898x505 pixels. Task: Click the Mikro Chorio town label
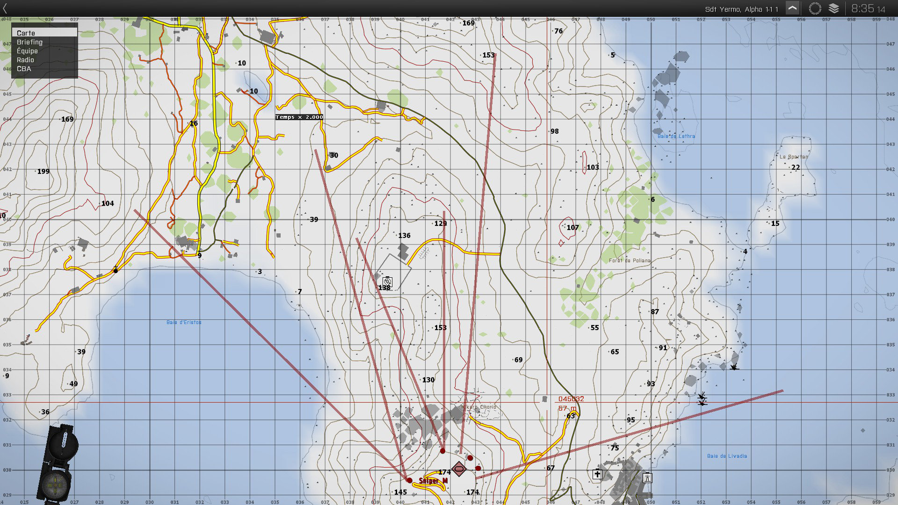coord(478,407)
